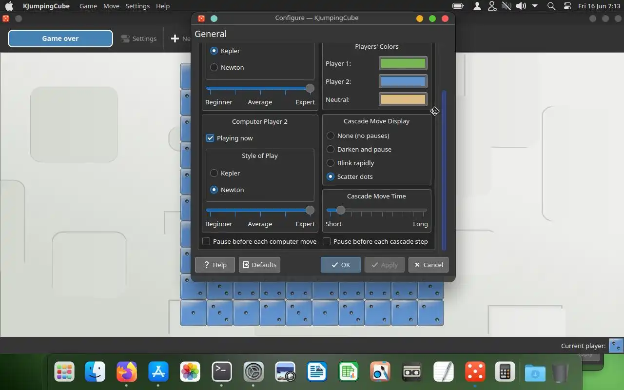Image resolution: width=624 pixels, height=390 pixels.
Task: Open Neutral tan color swatch
Action: pyautogui.click(x=403, y=99)
